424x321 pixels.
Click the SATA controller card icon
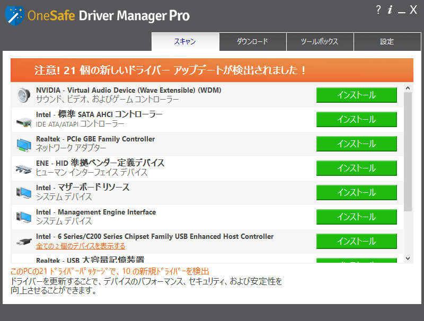(24, 122)
